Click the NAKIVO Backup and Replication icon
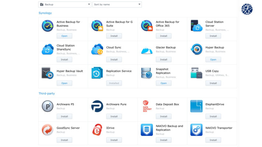Image resolution: width=262 pixels, height=147 pixels. coord(147,130)
